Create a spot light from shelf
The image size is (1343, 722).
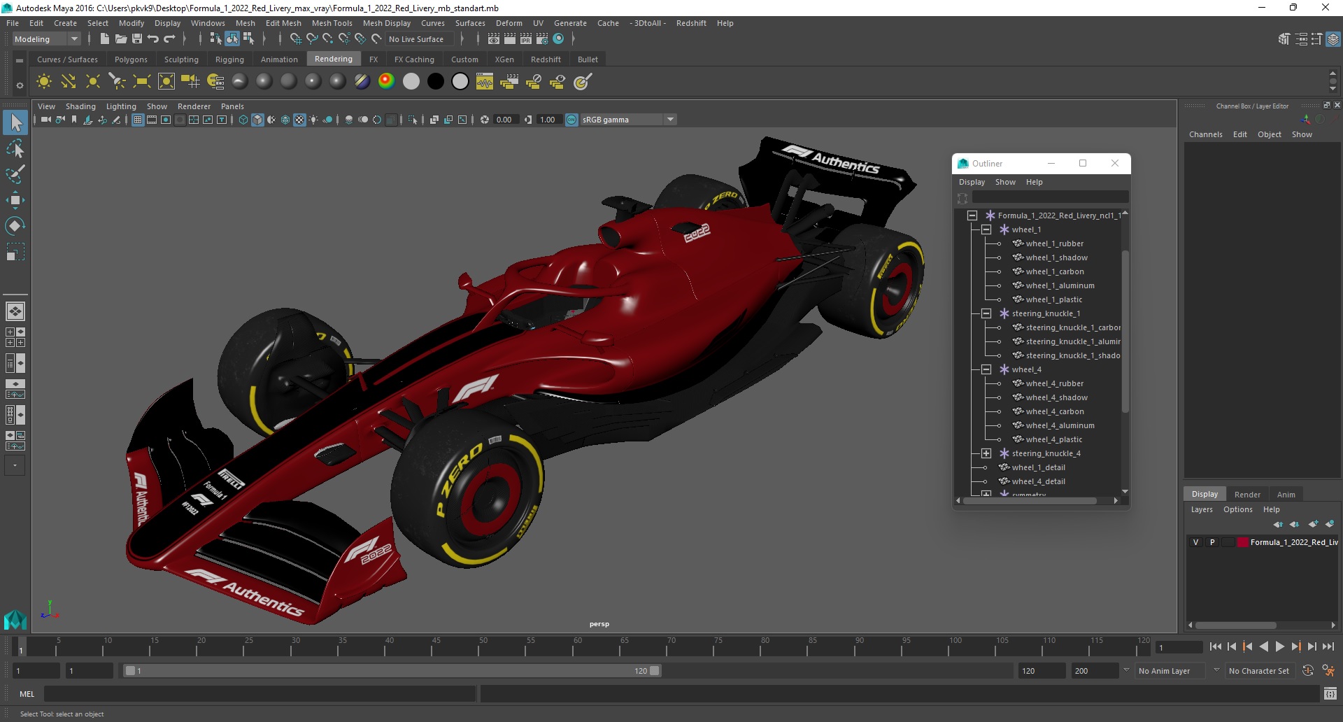pos(118,82)
